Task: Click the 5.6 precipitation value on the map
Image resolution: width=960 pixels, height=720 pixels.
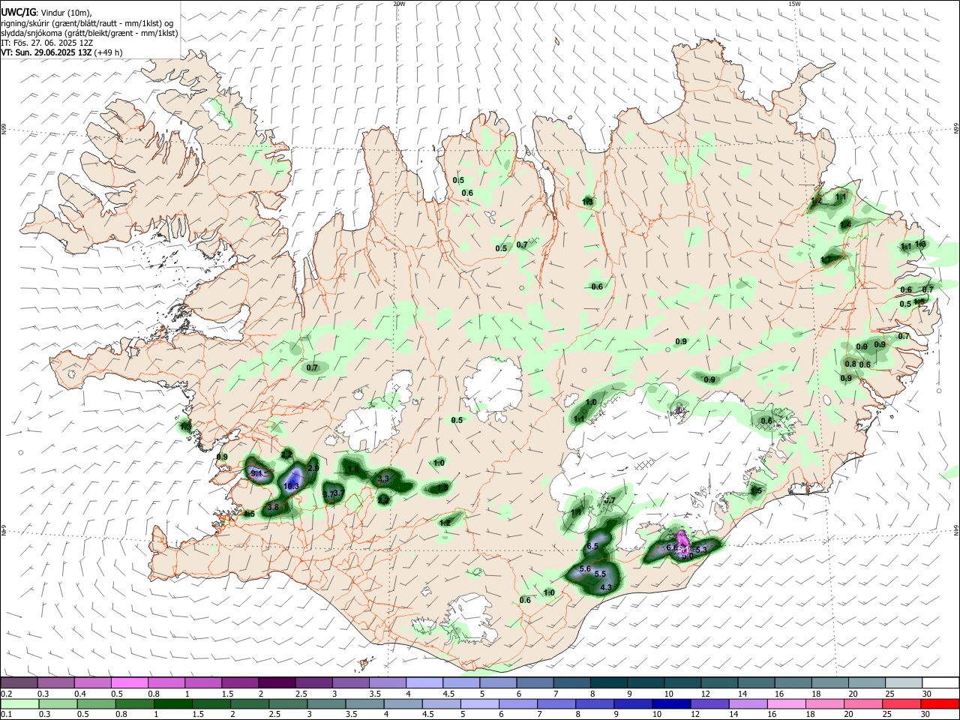Action: (x=586, y=569)
